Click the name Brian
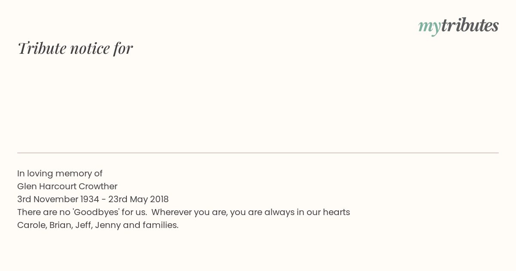This screenshot has width=516, height=271. (61, 225)
